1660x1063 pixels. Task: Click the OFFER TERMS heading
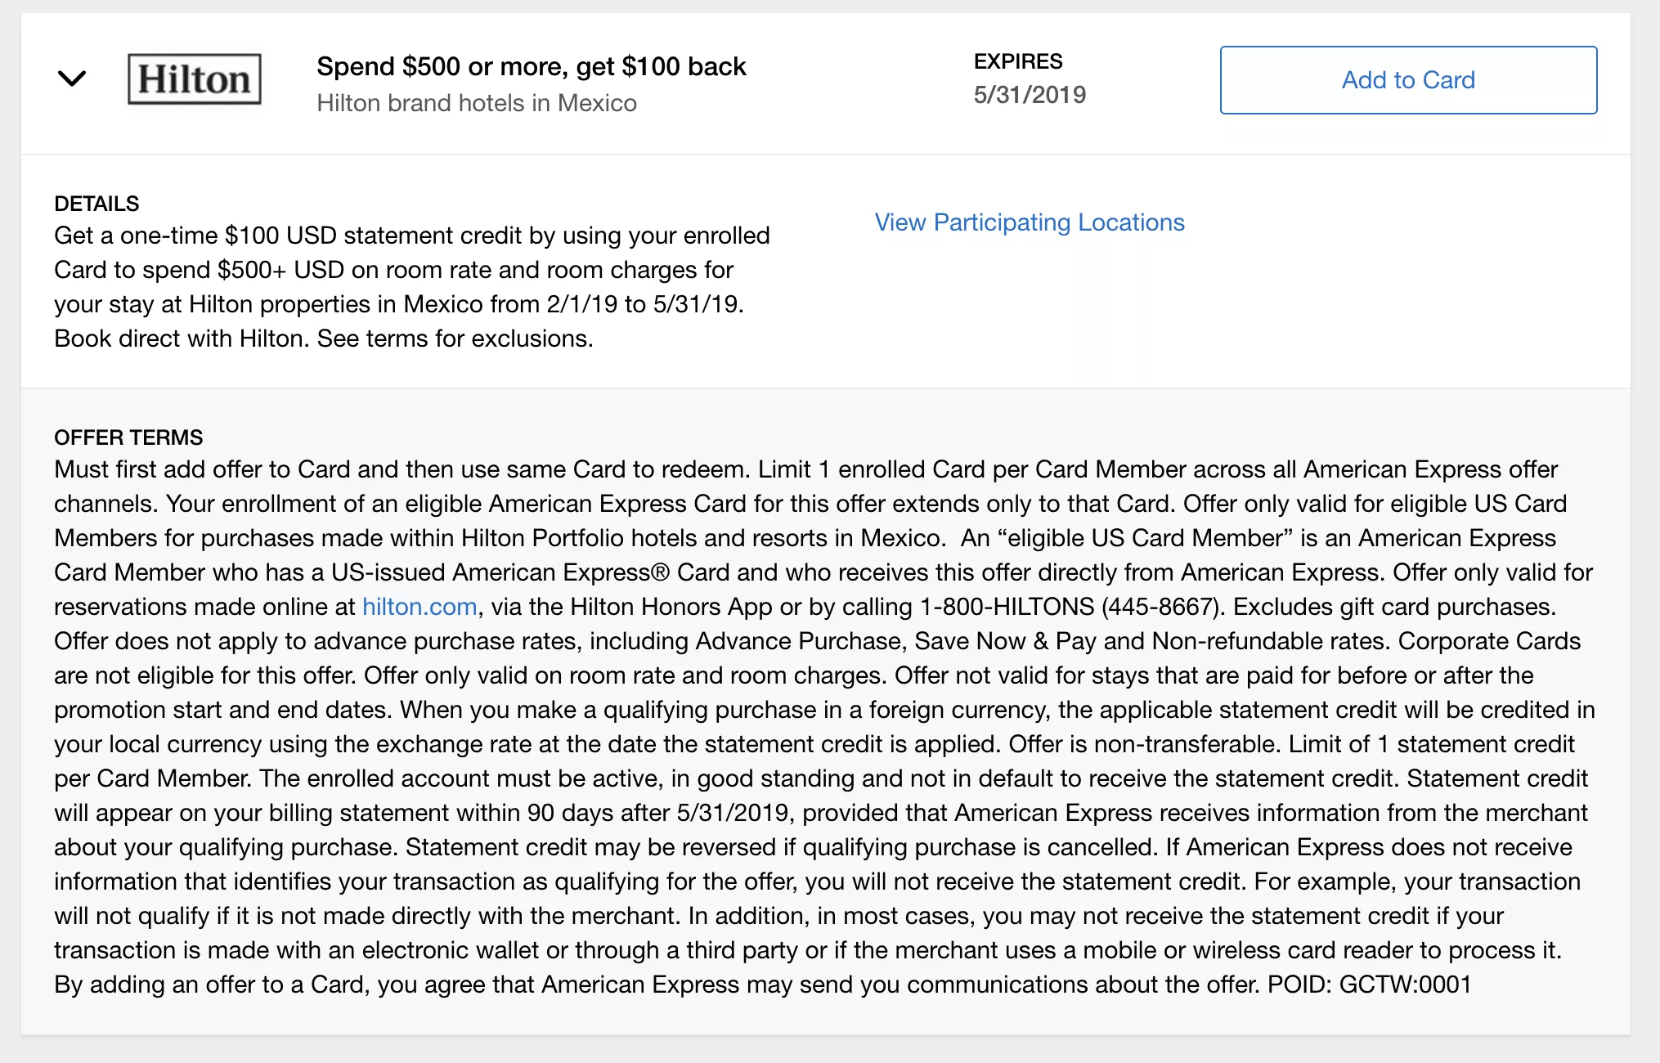point(128,437)
